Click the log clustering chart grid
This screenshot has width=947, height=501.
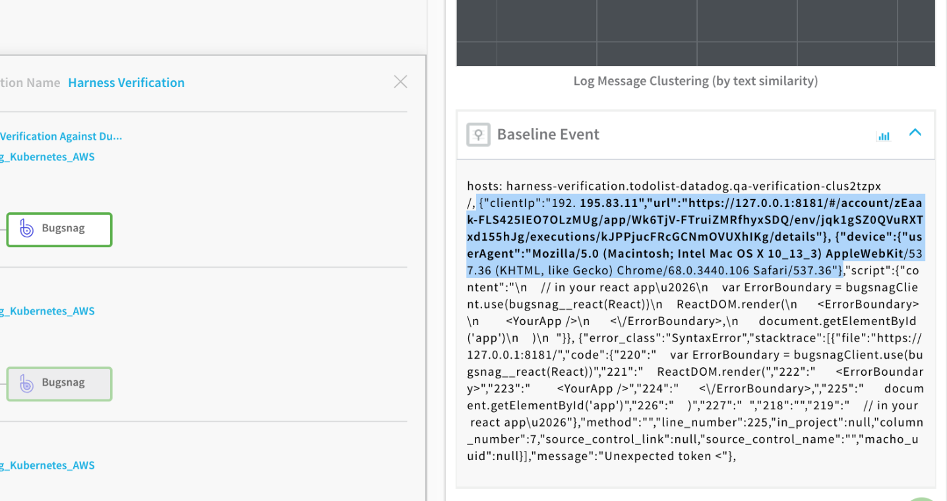coord(696,33)
